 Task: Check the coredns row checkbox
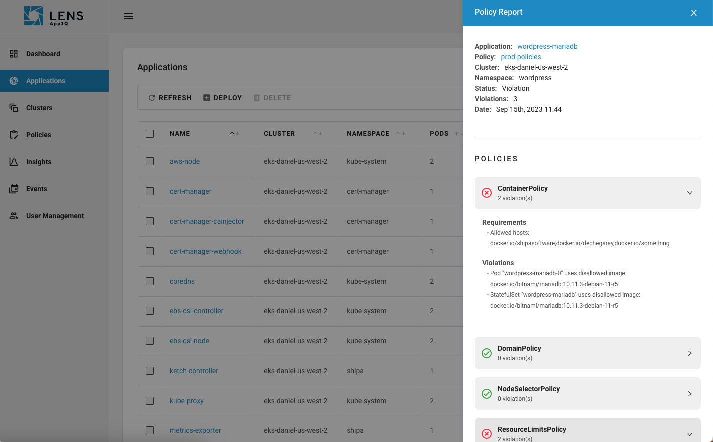point(150,281)
